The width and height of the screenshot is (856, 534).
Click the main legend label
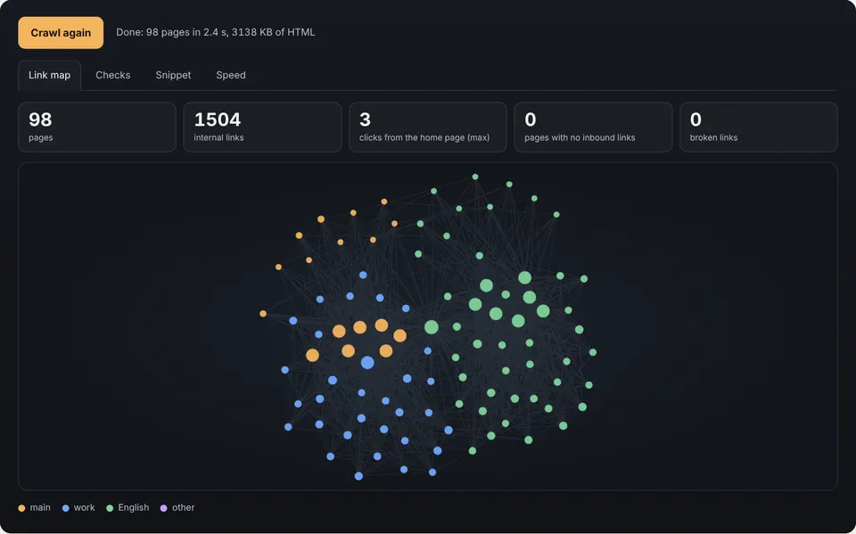40,508
